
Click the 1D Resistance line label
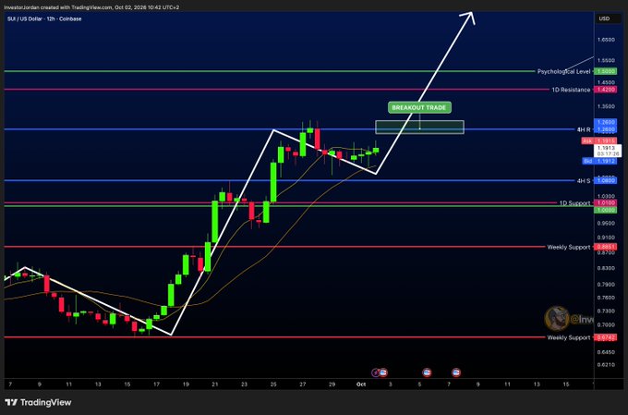click(571, 90)
